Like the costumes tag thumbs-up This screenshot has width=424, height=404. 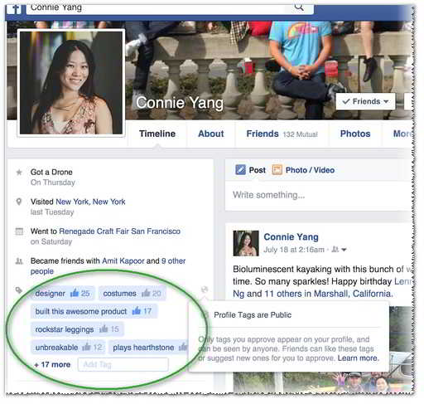[146, 293]
